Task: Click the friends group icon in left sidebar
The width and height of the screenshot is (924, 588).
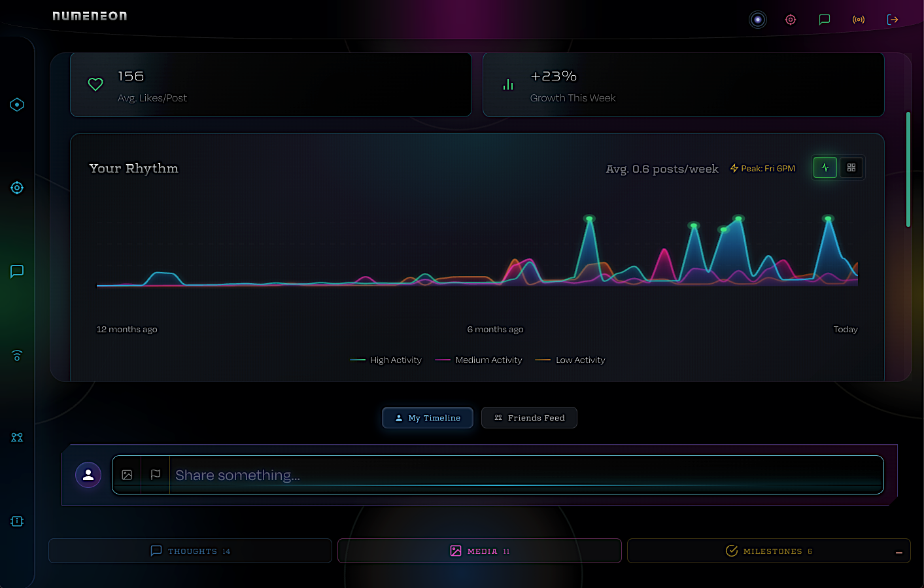Action: 17,438
